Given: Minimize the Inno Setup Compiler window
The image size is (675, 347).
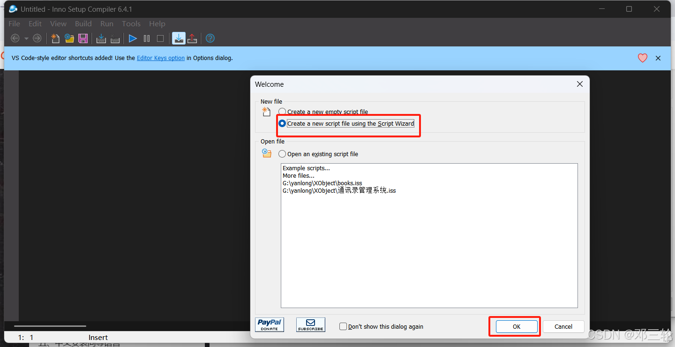Looking at the screenshot, I should tap(601, 9).
